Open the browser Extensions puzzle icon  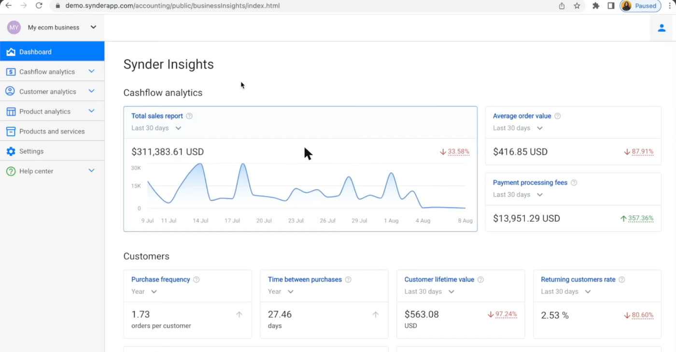click(596, 6)
